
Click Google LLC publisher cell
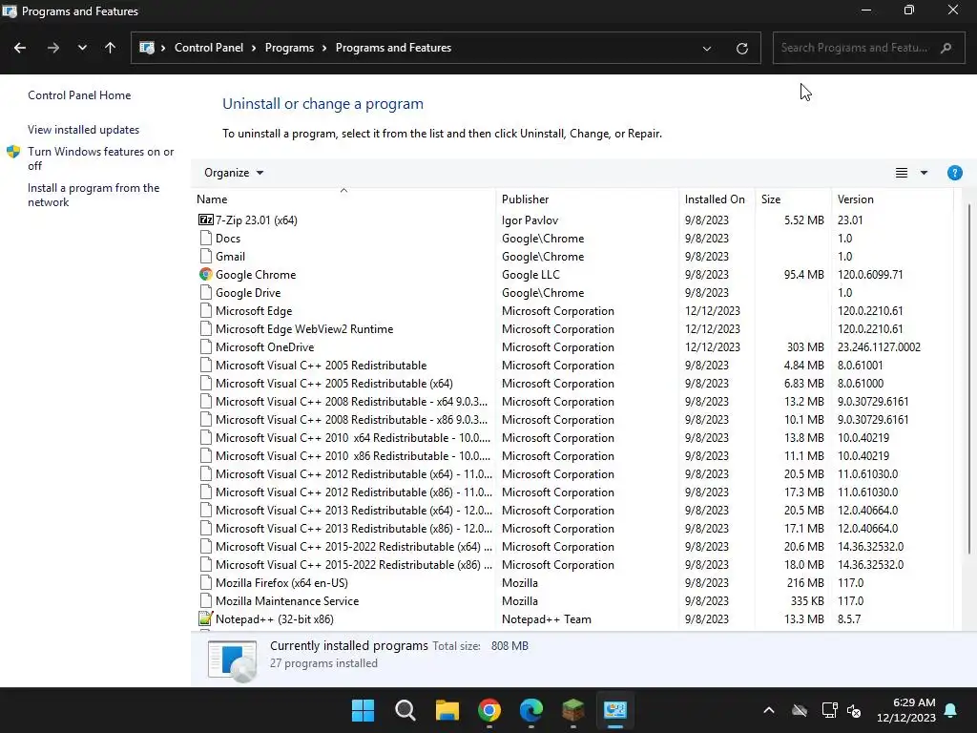coord(530,274)
